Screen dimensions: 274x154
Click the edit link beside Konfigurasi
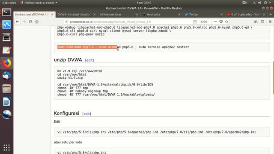coord(86,114)
